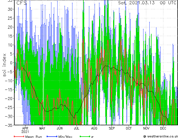The width and height of the screenshot is (178, 138).
Task: Click the green sigma legend line
Action: pyautogui.click(x=85, y=136)
